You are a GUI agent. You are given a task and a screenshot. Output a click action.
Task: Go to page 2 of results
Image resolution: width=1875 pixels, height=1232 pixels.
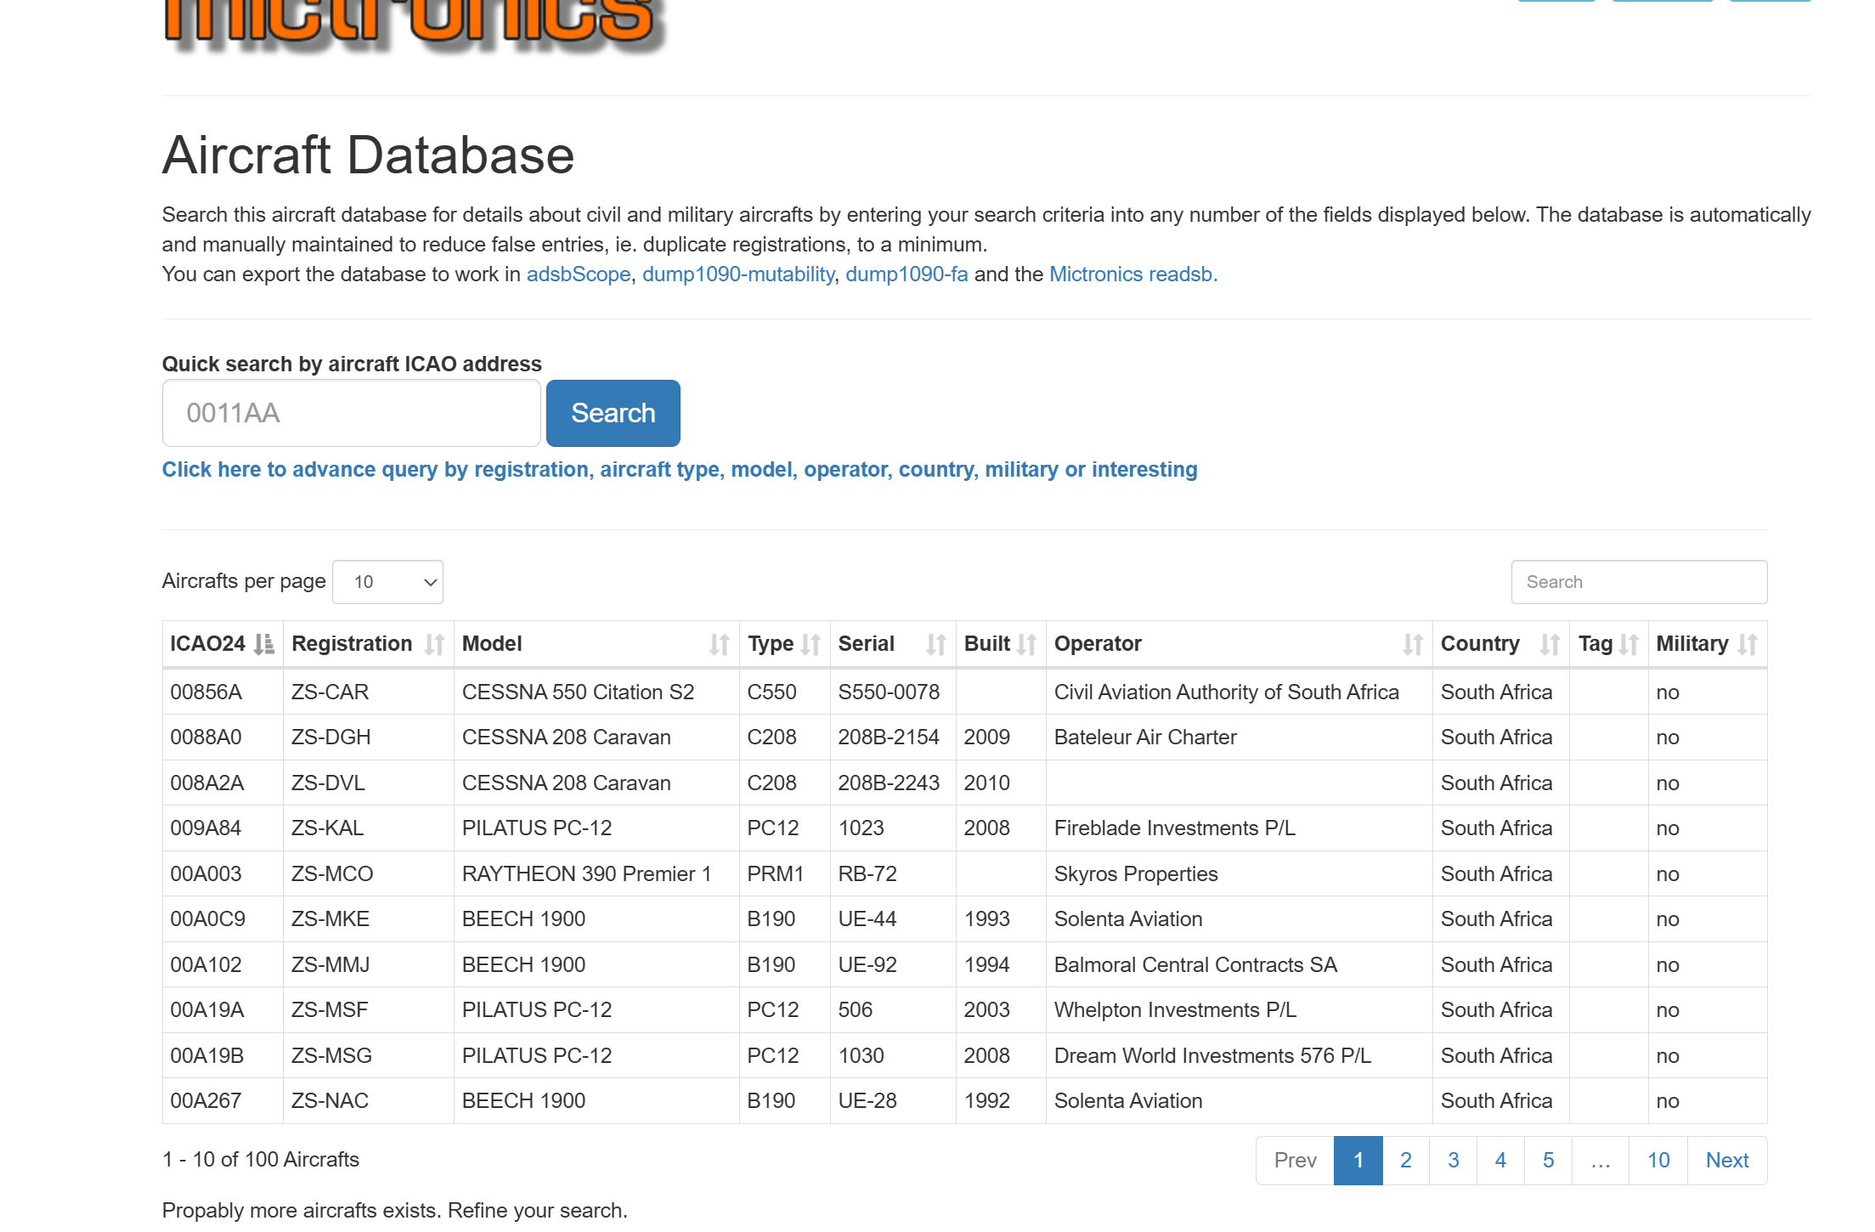coord(1405,1160)
